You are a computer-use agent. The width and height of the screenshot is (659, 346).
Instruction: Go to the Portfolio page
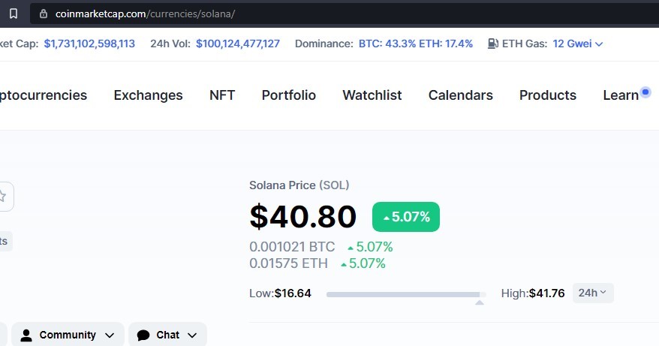pos(289,95)
